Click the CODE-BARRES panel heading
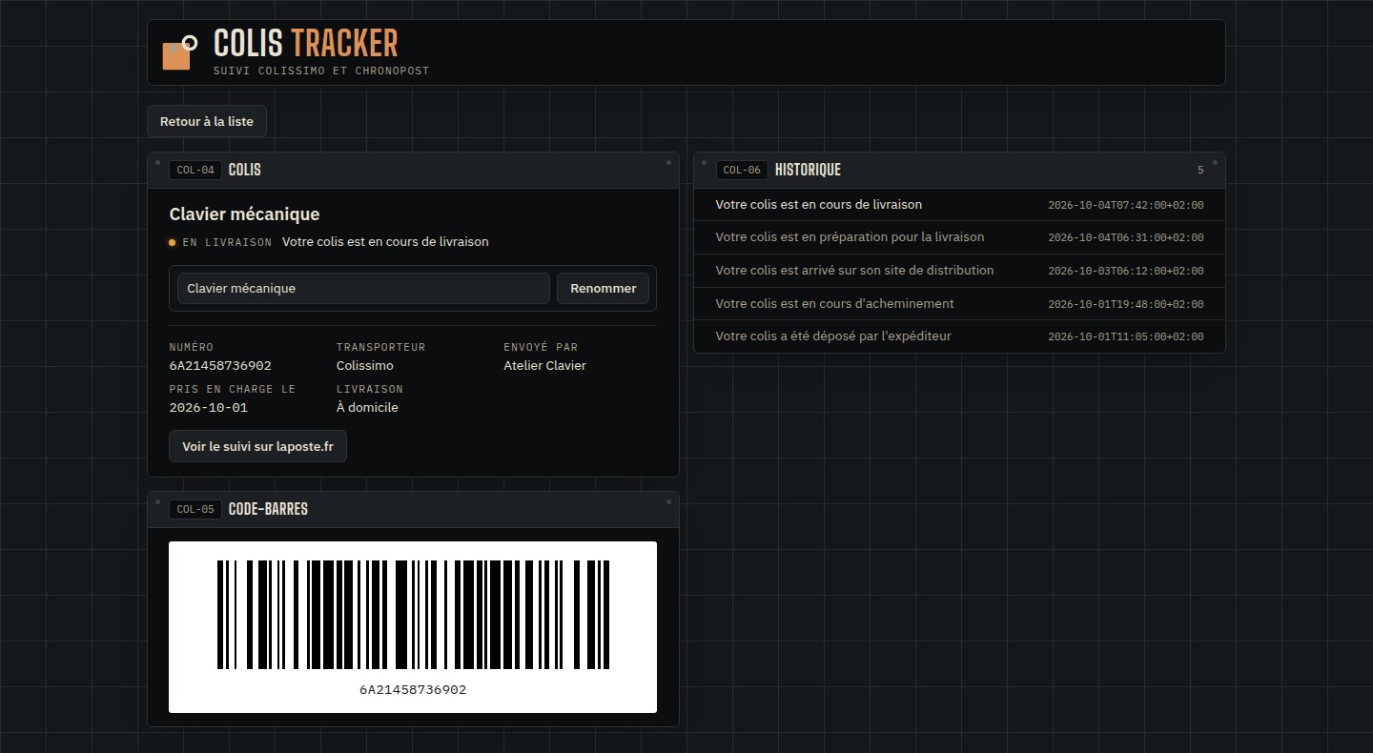Screen dimensions: 1373x753 click(268, 509)
